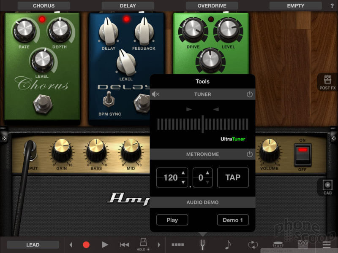The height and width of the screenshot is (253, 338).
Task: Toggle the Chorus pedal footswitch
Action: 43,104
